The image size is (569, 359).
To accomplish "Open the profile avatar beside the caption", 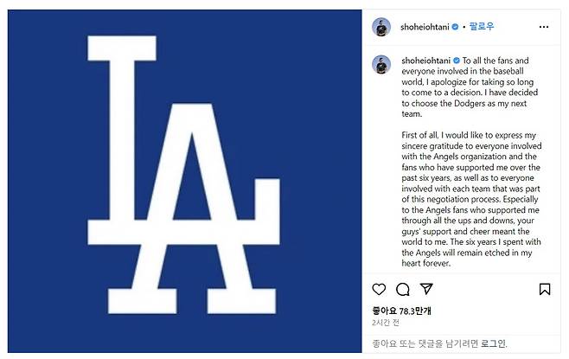I will point(381,65).
